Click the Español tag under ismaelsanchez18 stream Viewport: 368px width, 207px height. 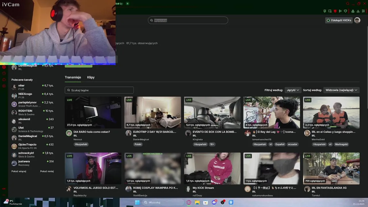tap(280, 144)
